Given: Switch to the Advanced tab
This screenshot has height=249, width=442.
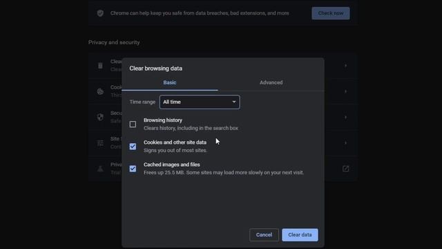Looking at the screenshot, I should pos(271,82).
